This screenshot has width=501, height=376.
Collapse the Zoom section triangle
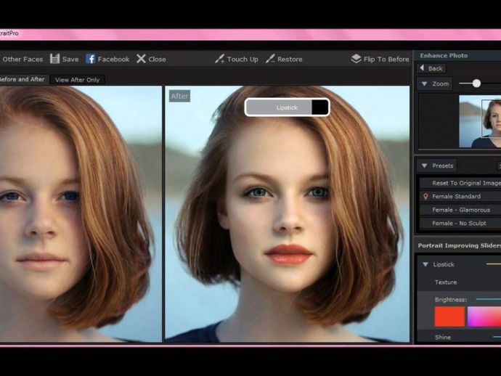click(x=424, y=83)
